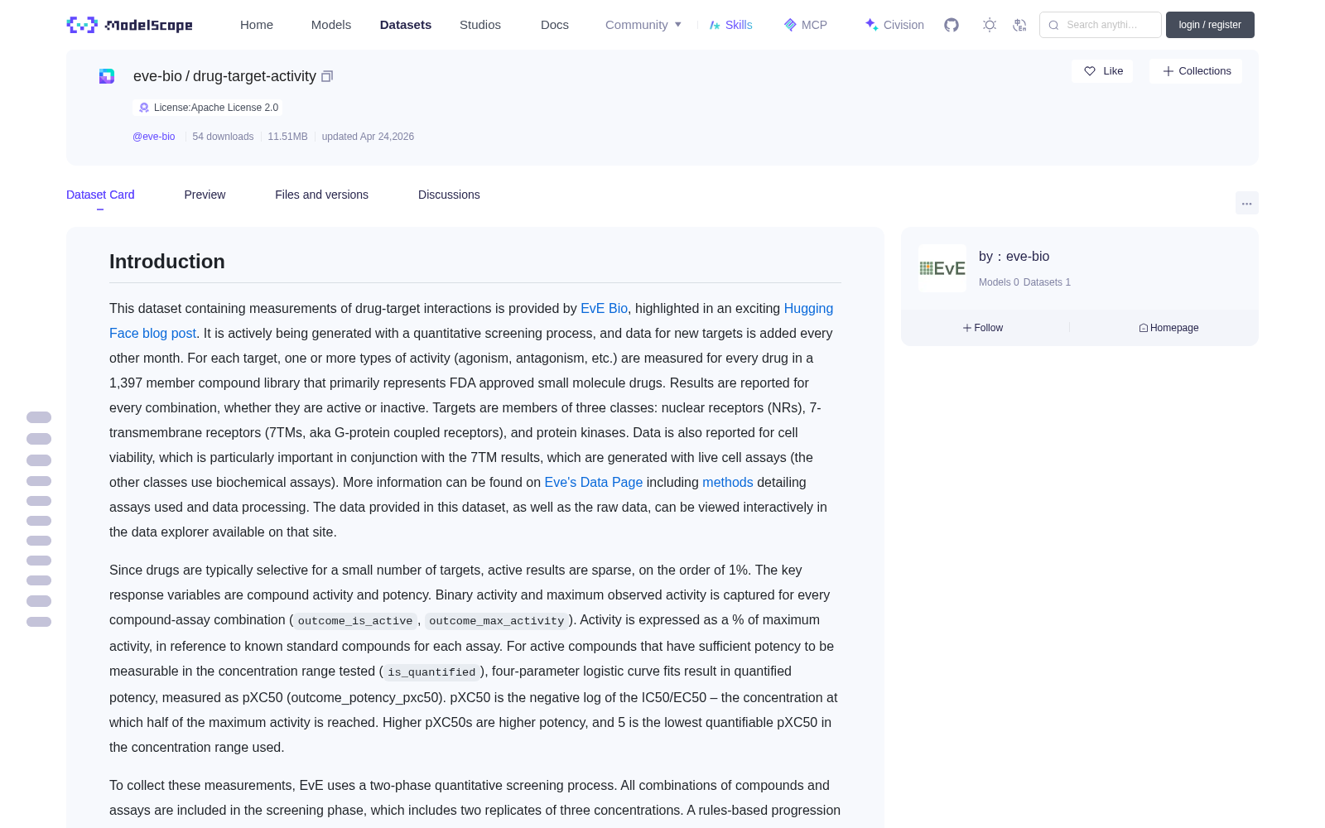Open the Face blog post link
Screen dimensions: 1325x828
pos(152,333)
